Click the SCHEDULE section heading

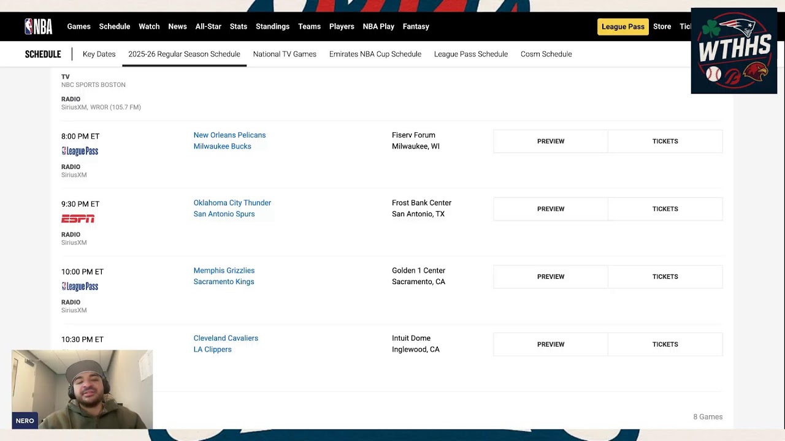43,54
